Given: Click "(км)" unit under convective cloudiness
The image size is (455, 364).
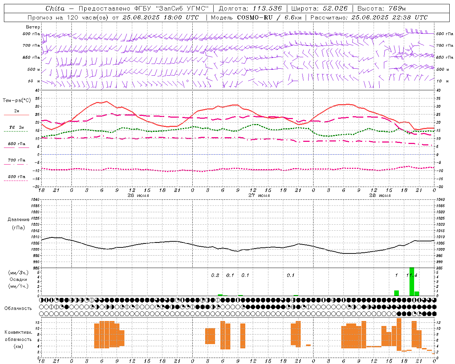Looking at the screenshot, I should click(x=18, y=346).
